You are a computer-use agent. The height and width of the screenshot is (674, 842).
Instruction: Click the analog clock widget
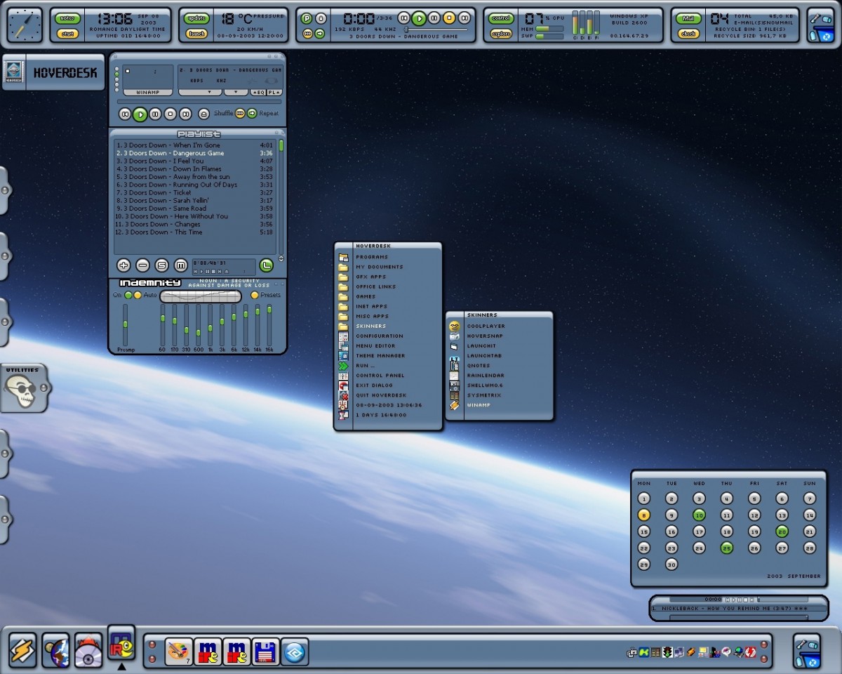(25, 25)
